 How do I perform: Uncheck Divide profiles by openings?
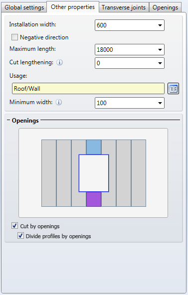click(20, 236)
